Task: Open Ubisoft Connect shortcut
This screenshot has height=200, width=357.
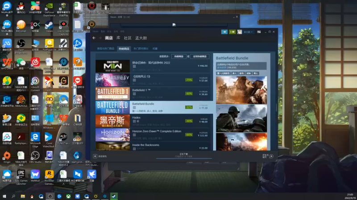Action: 35,84
